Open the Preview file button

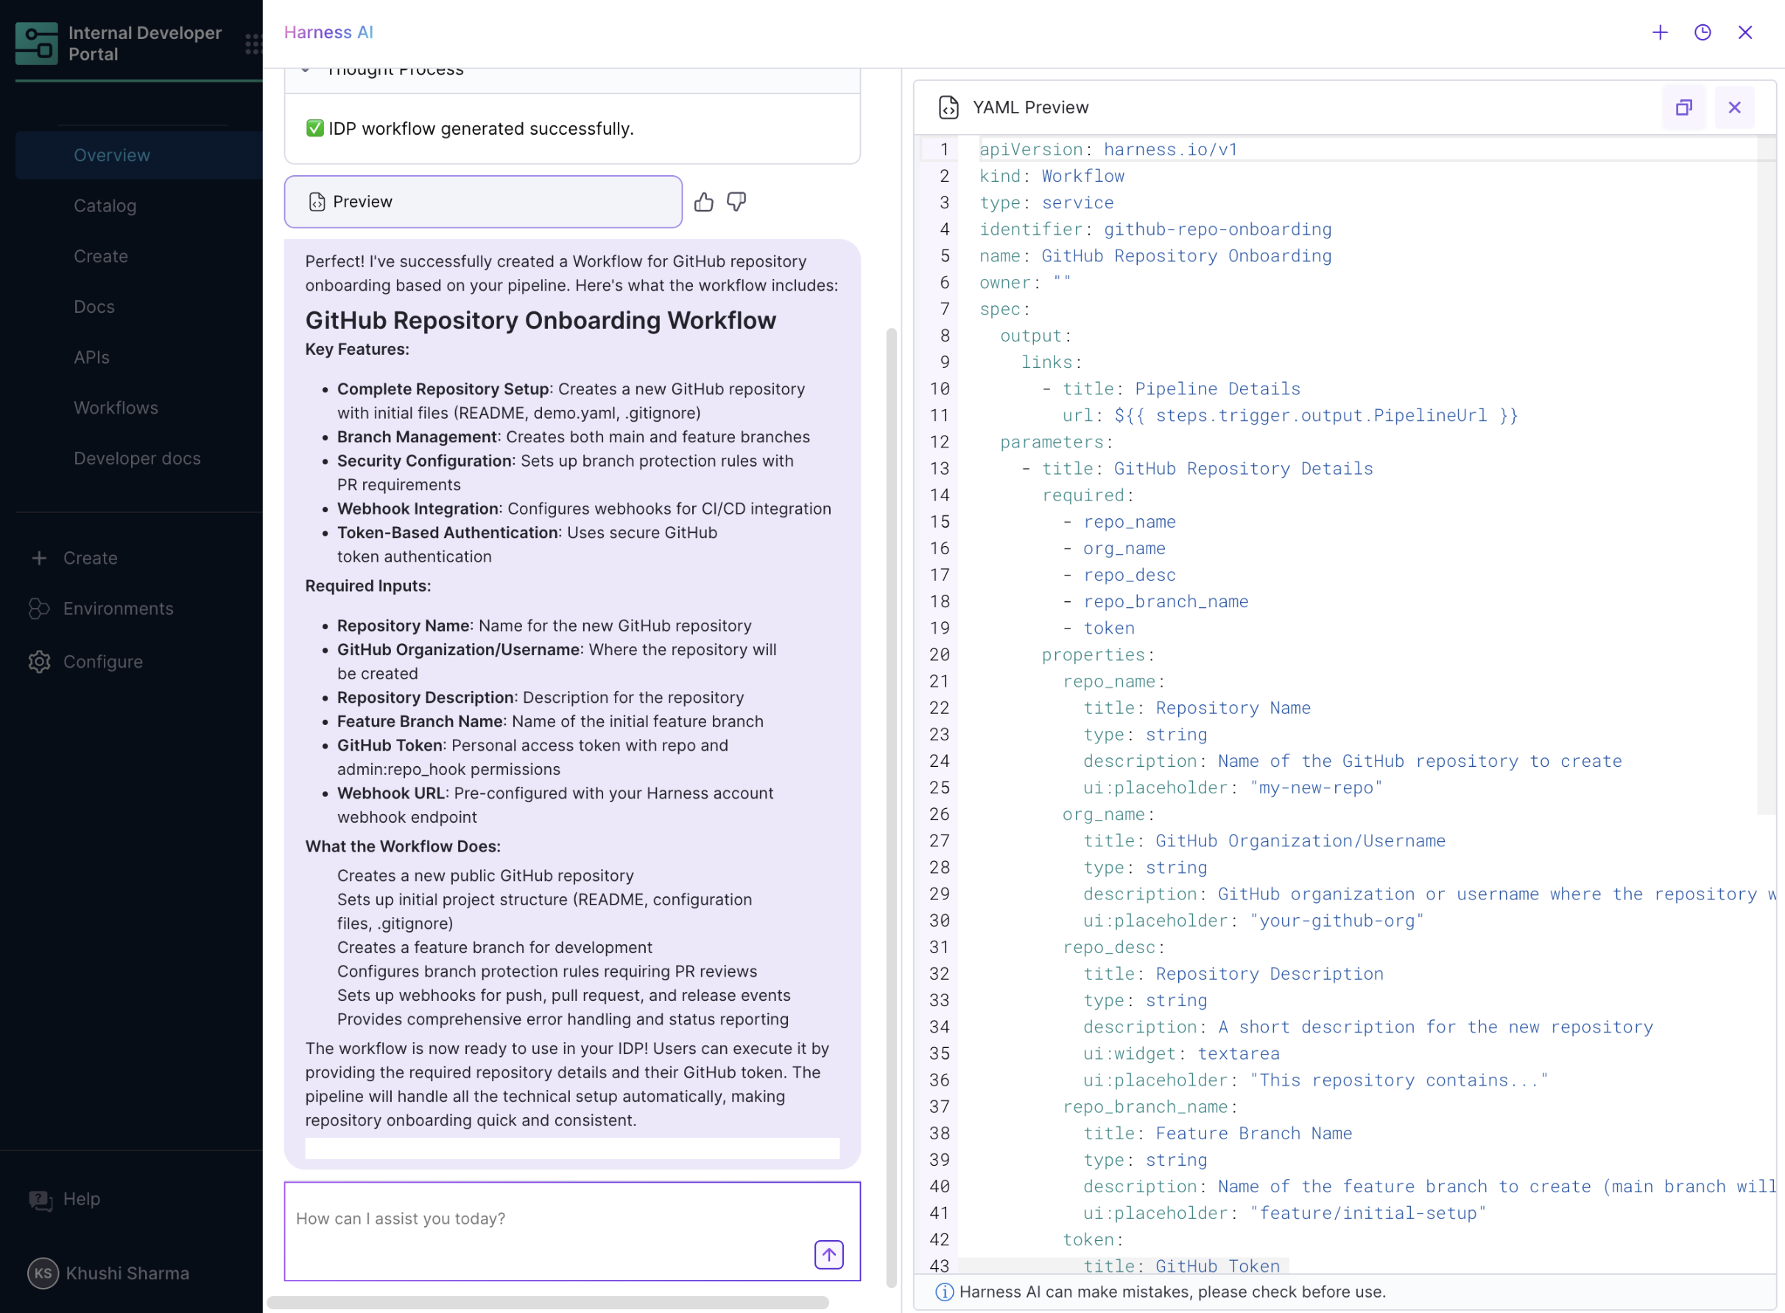pos(482,202)
